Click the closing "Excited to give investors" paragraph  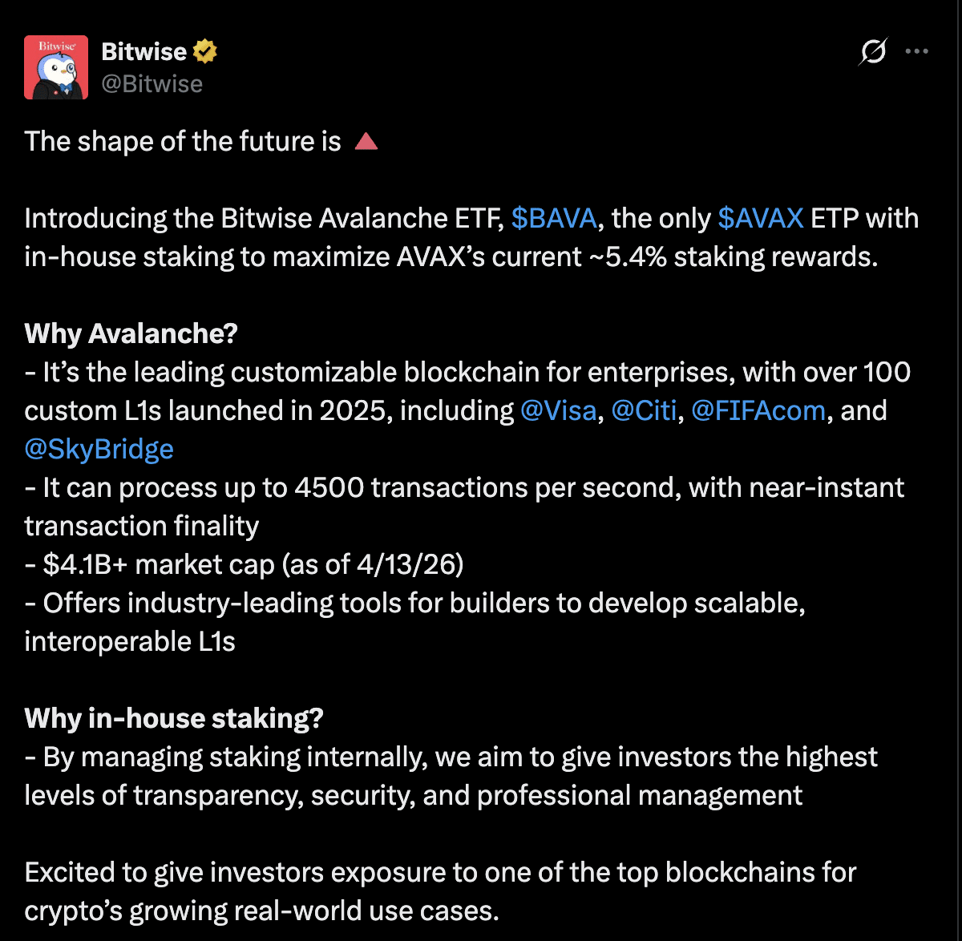click(x=440, y=872)
